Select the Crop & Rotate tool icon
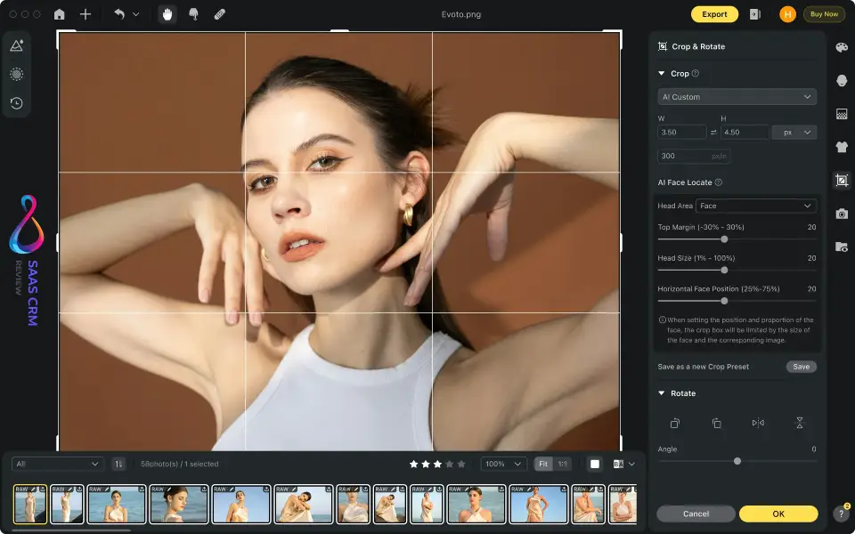 coord(842,180)
